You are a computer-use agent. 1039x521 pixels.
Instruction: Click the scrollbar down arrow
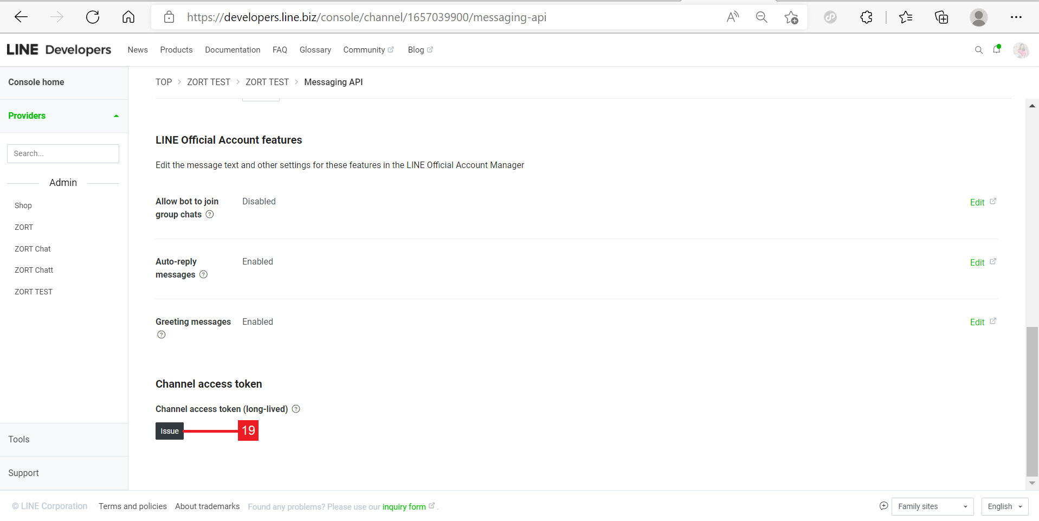1032,483
